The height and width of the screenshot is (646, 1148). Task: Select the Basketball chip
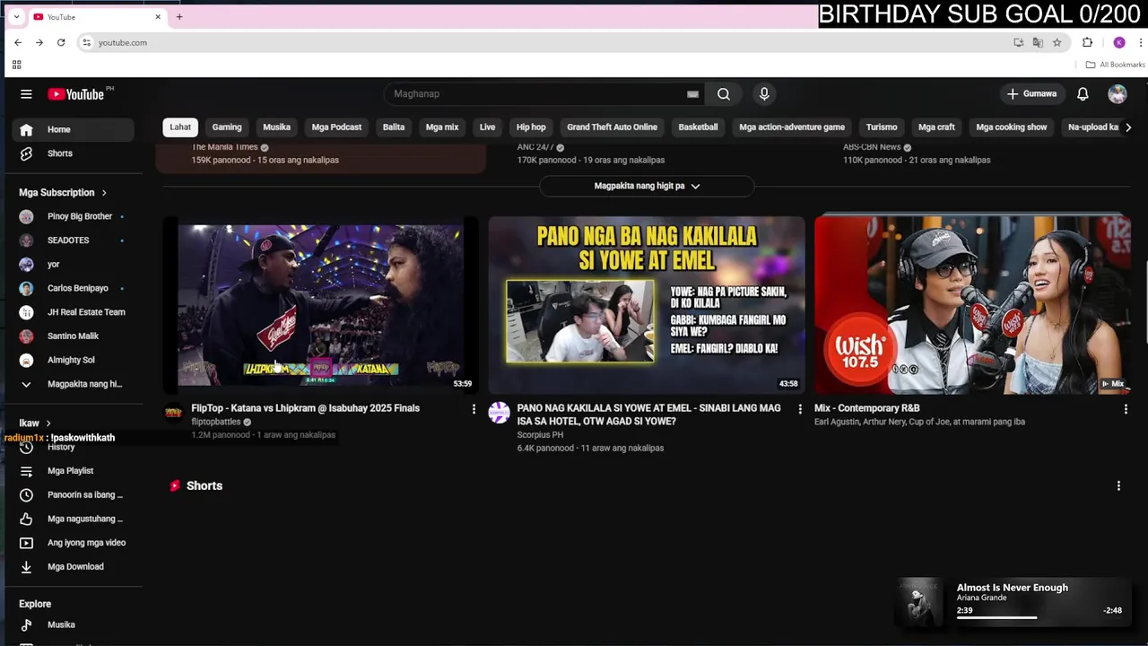pos(698,127)
